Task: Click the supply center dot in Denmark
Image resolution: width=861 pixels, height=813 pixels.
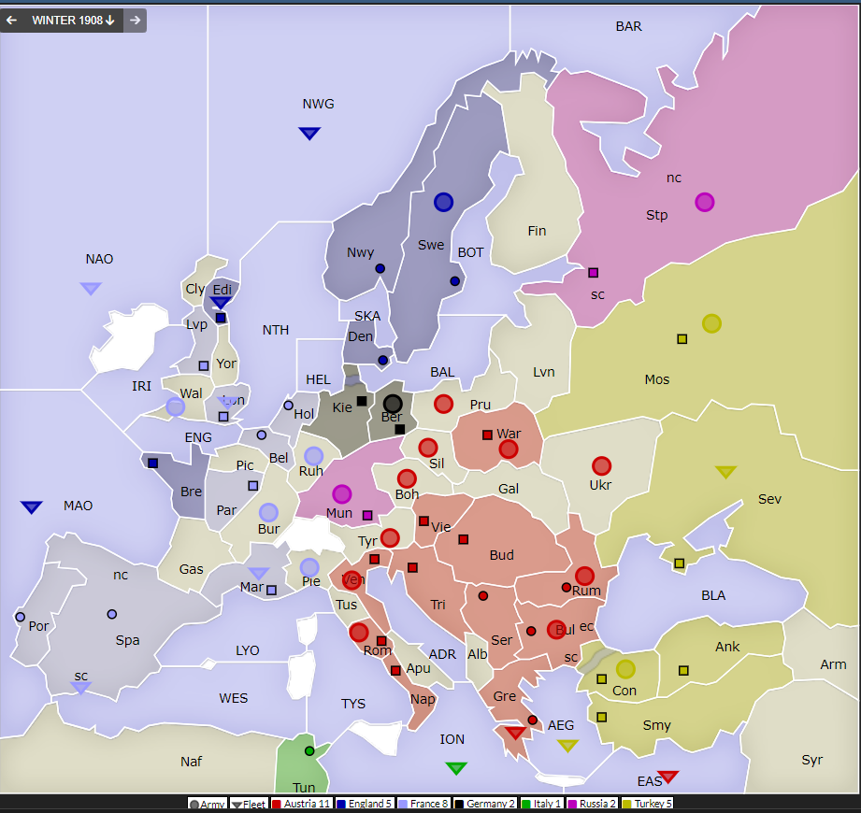Action: [383, 361]
